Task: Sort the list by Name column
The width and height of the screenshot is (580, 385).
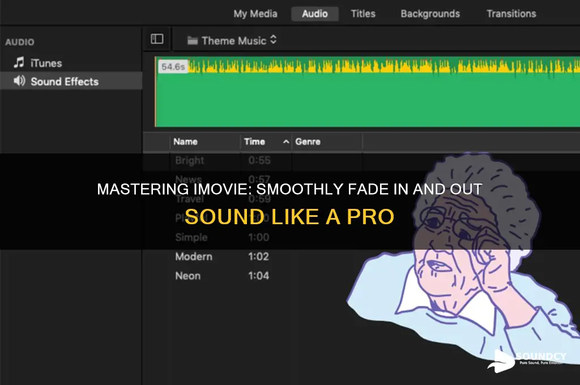Action: 185,142
